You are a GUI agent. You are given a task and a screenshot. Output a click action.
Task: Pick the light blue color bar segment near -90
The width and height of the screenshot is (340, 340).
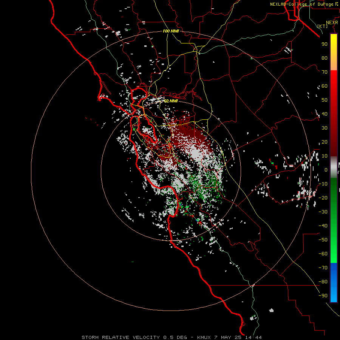(x=334, y=295)
